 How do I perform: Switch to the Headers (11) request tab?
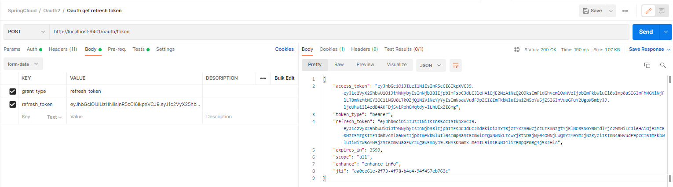(x=63, y=49)
